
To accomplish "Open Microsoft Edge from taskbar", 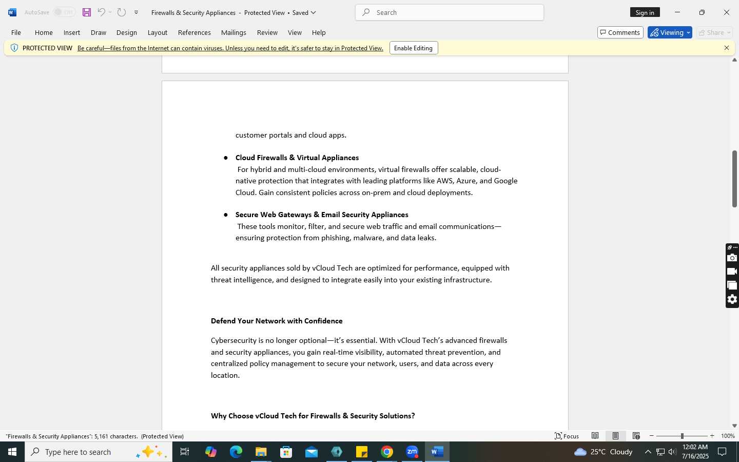I will click(236, 452).
